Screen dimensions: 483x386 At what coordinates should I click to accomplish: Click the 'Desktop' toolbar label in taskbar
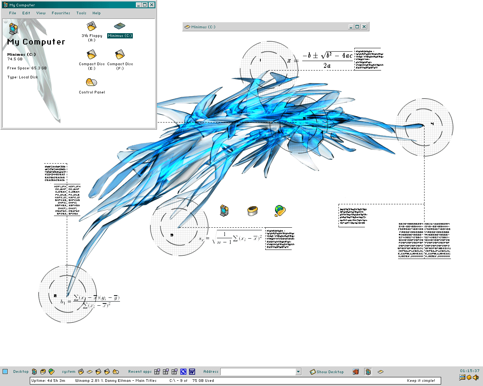21,372
